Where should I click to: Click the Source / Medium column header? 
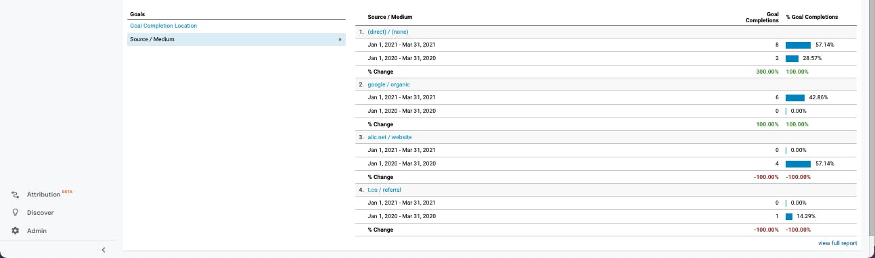(390, 17)
